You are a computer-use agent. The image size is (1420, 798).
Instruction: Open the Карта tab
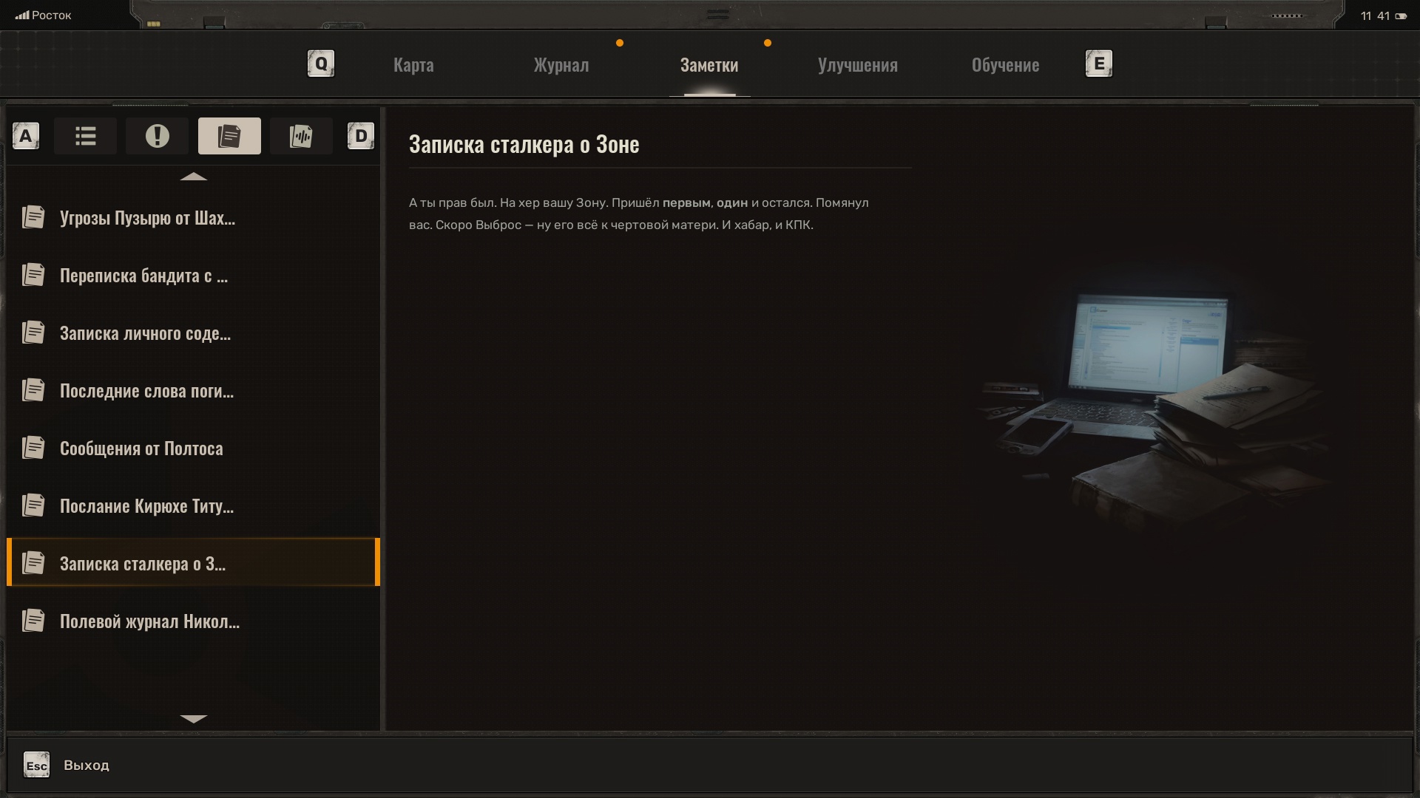413,65
